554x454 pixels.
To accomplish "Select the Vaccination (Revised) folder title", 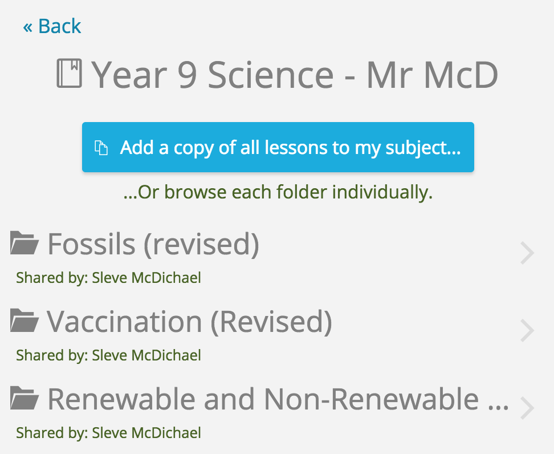I will [189, 322].
